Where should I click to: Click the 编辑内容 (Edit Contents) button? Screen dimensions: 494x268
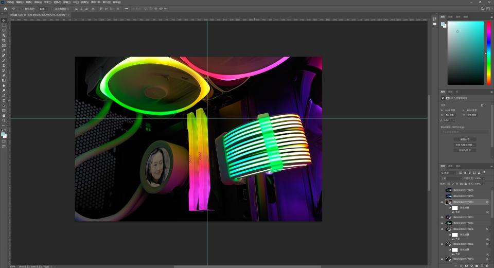click(x=465, y=139)
